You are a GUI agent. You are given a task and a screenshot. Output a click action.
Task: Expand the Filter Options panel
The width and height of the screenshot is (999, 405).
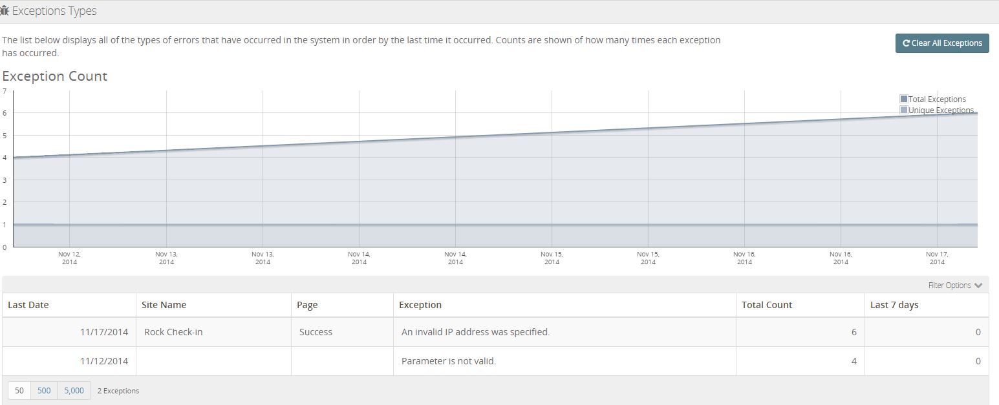[954, 285]
